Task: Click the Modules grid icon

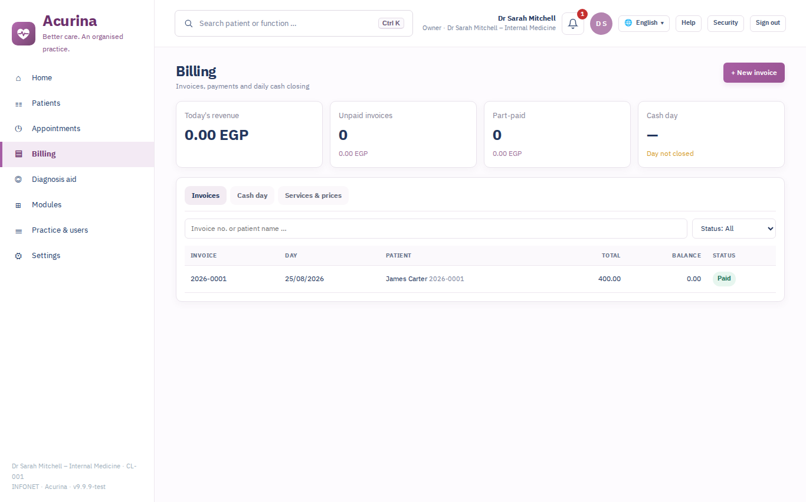Action: 18,205
